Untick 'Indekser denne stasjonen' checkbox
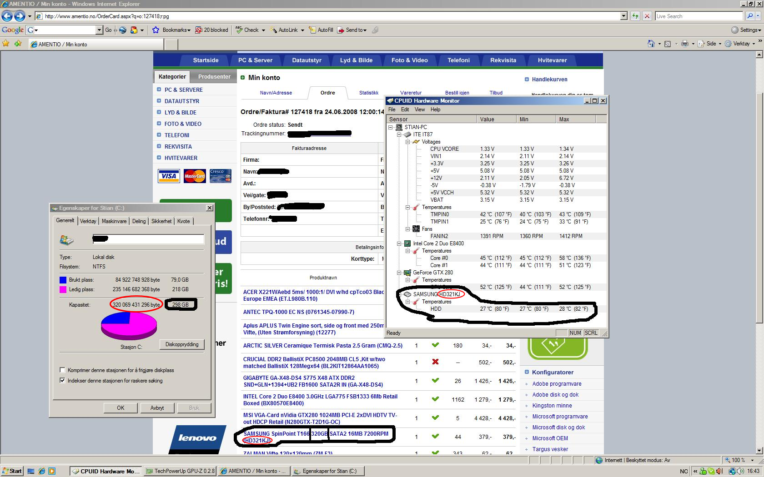The image size is (764, 477). tap(62, 380)
